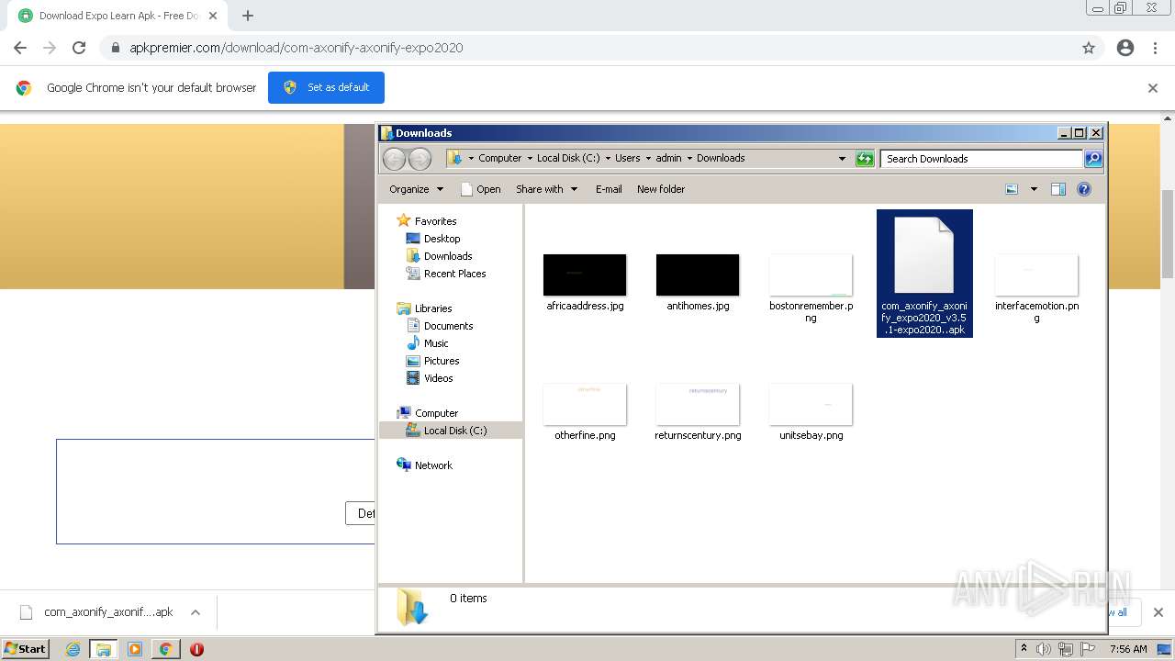Select bostonremember.png file
The image size is (1175, 661).
811,287
